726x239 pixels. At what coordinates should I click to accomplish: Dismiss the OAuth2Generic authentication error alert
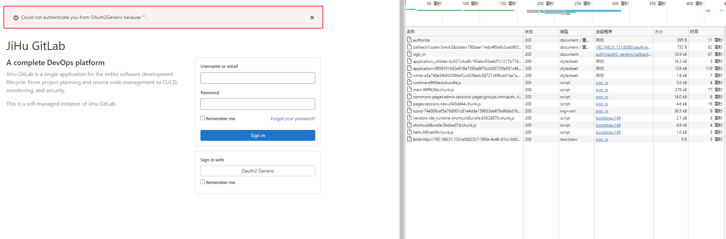coord(312,18)
